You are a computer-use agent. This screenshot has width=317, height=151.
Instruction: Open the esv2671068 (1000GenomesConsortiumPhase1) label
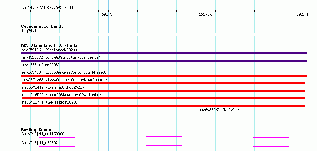coord(65,80)
